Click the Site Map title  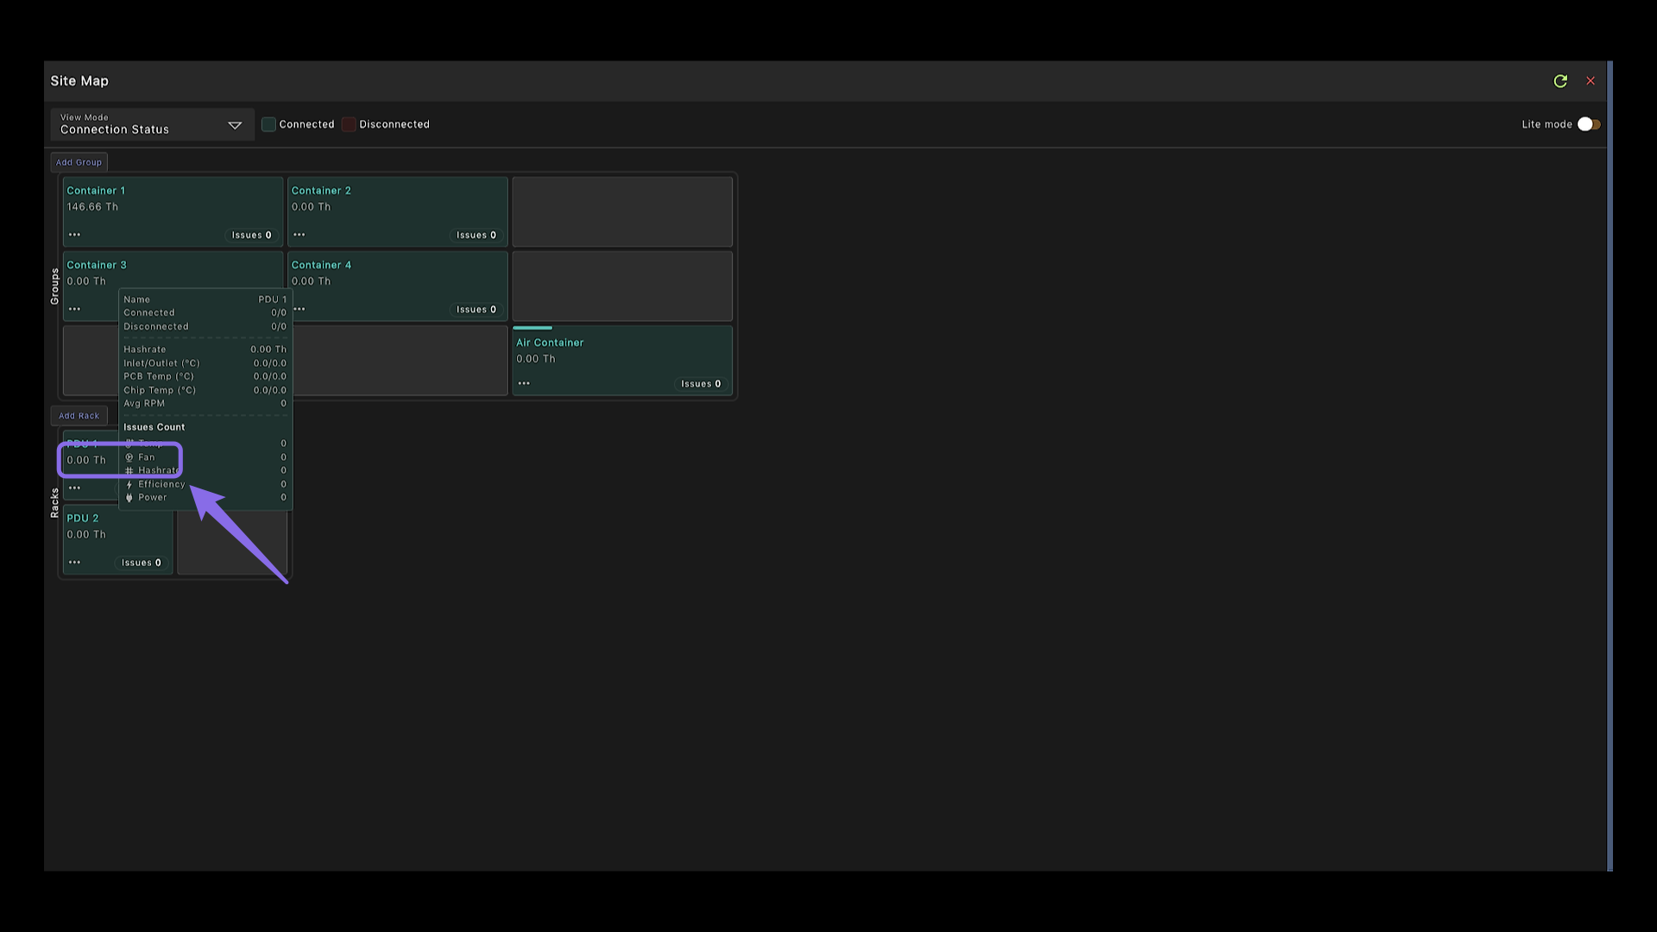tap(79, 81)
